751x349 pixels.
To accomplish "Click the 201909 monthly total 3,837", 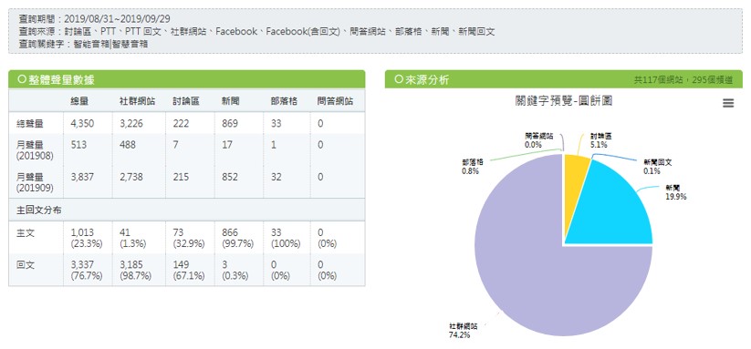I will click(82, 177).
